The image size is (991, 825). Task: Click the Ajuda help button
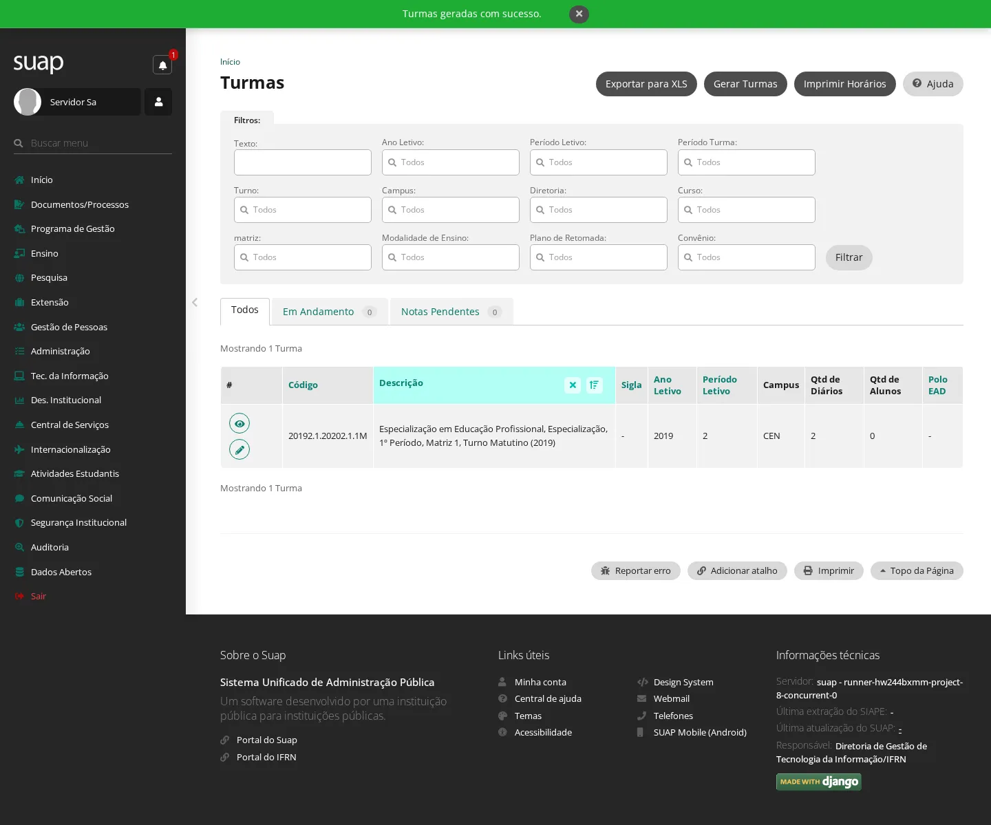(933, 84)
